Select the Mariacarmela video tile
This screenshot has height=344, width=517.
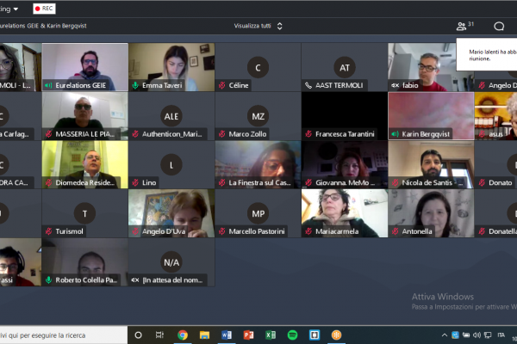(x=345, y=213)
